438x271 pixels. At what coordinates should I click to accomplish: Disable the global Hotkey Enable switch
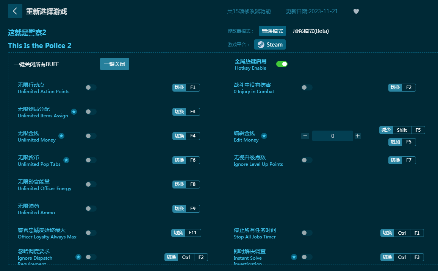[x=282, y=64]
